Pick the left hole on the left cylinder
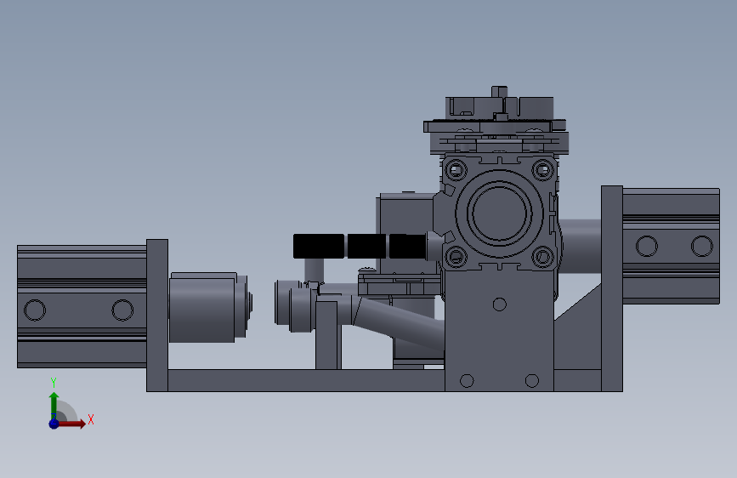This screenshot has width=737, height=478. [35, 310]
